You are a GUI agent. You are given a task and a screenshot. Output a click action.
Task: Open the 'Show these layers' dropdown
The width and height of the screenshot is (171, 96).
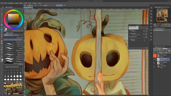tap(159, 30)
